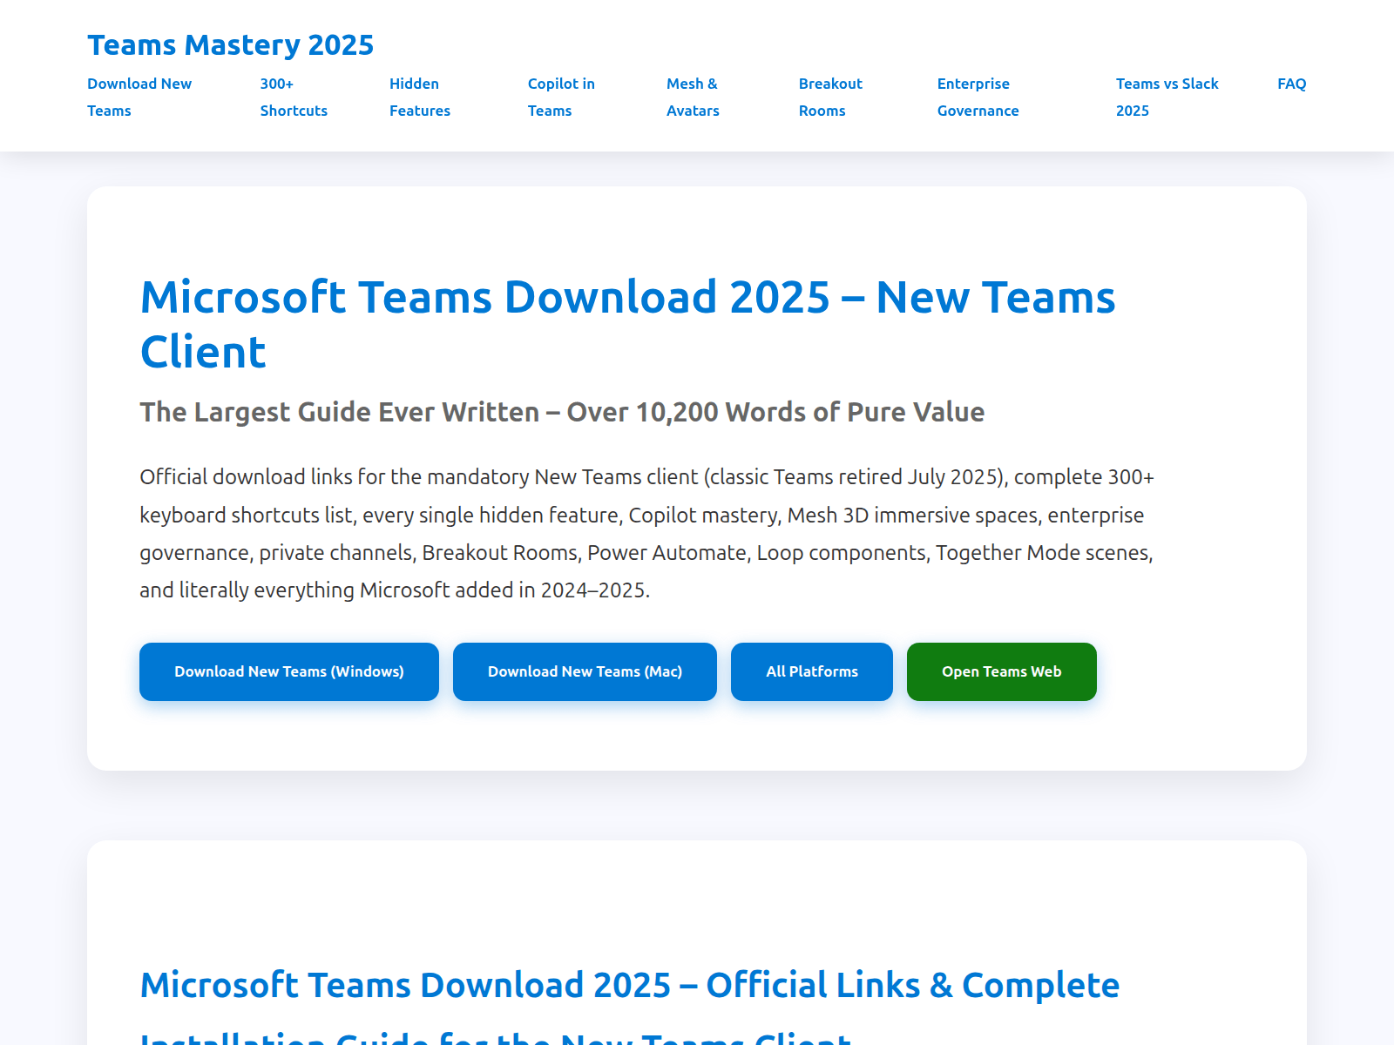Click the Teams Mastery 2025 site logo
Screen dimensions: 1394x1045
coord(230,44)
